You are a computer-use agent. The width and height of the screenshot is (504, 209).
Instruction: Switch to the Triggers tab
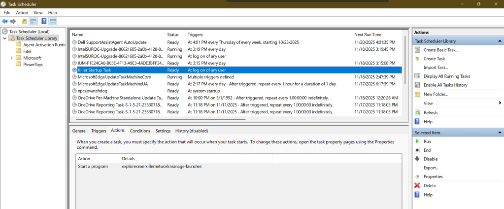click(x=99, y=131)
